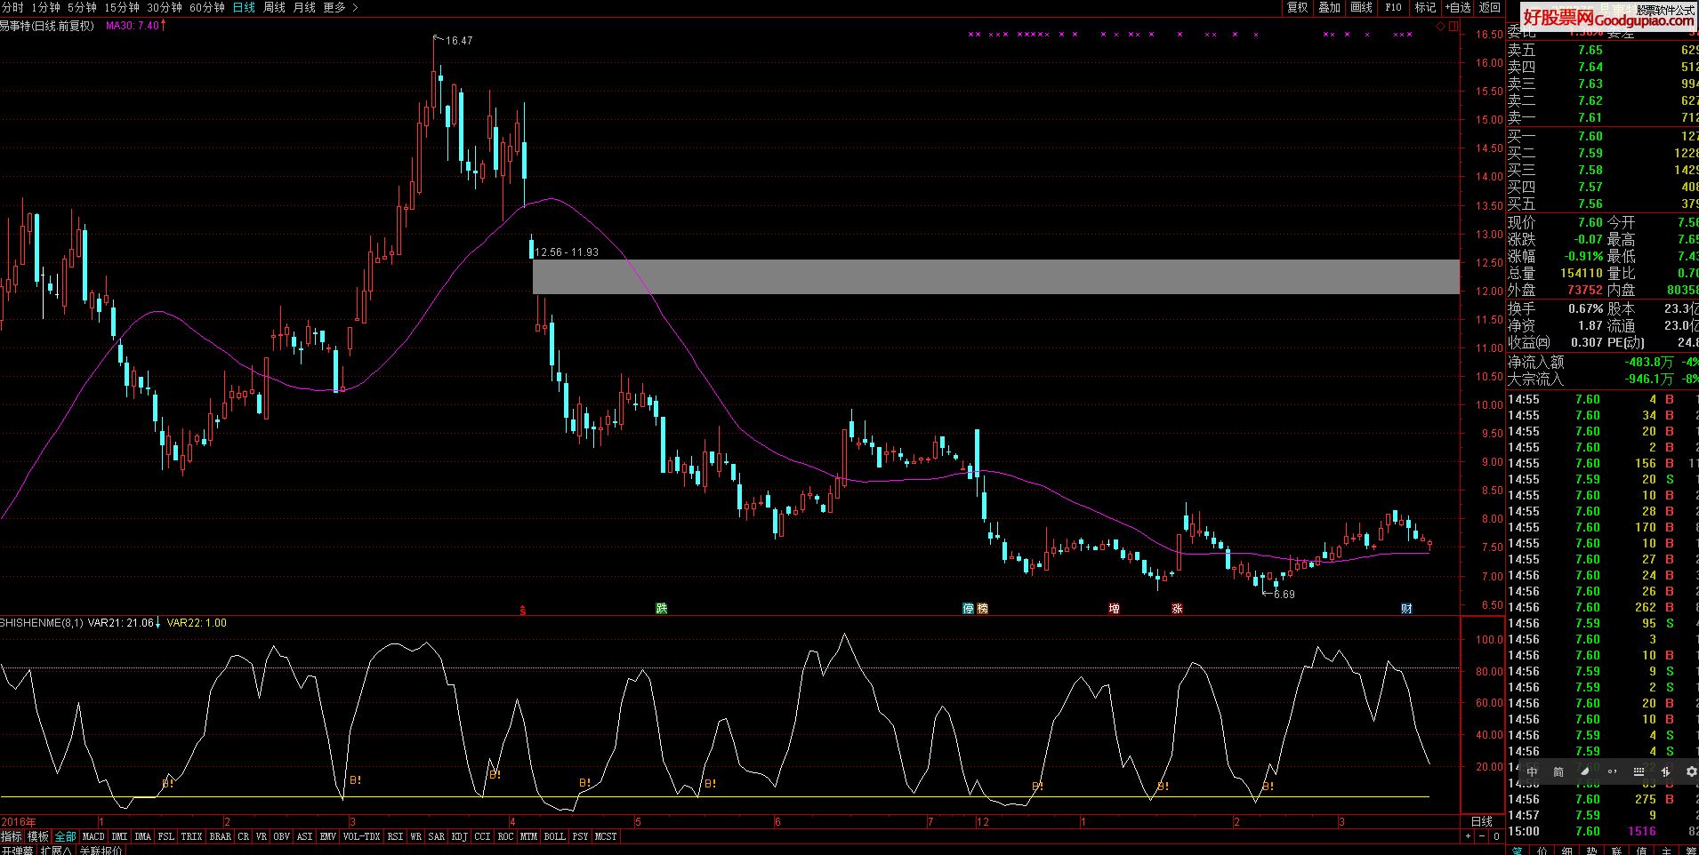
Task: Click the 日线 label below indicator axis
Action: pos(1482,821)
